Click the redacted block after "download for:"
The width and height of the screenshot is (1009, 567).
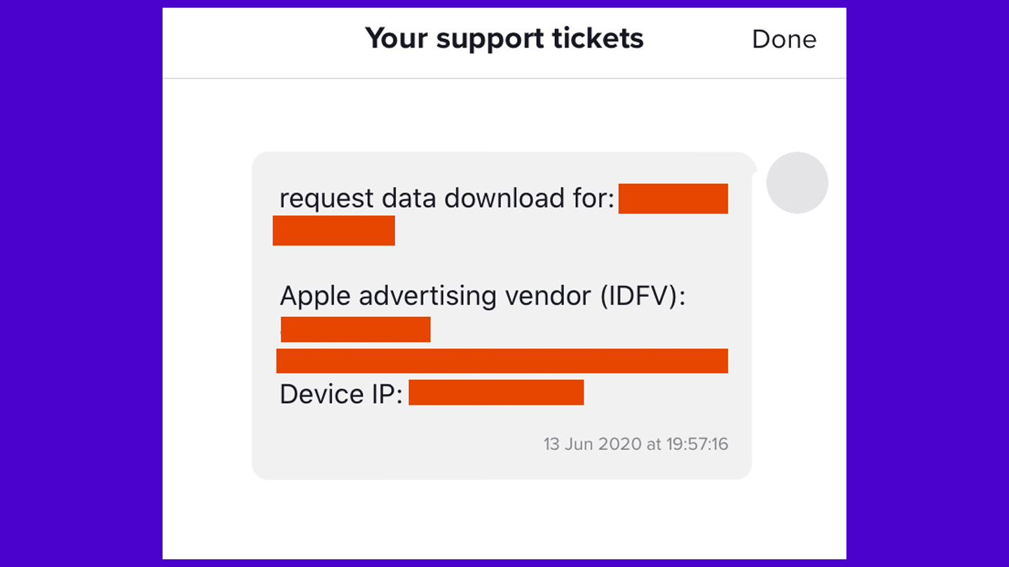(673, 199)
